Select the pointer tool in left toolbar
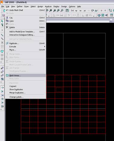Viewport: 114px width, 141px height. tap(2, 21)
